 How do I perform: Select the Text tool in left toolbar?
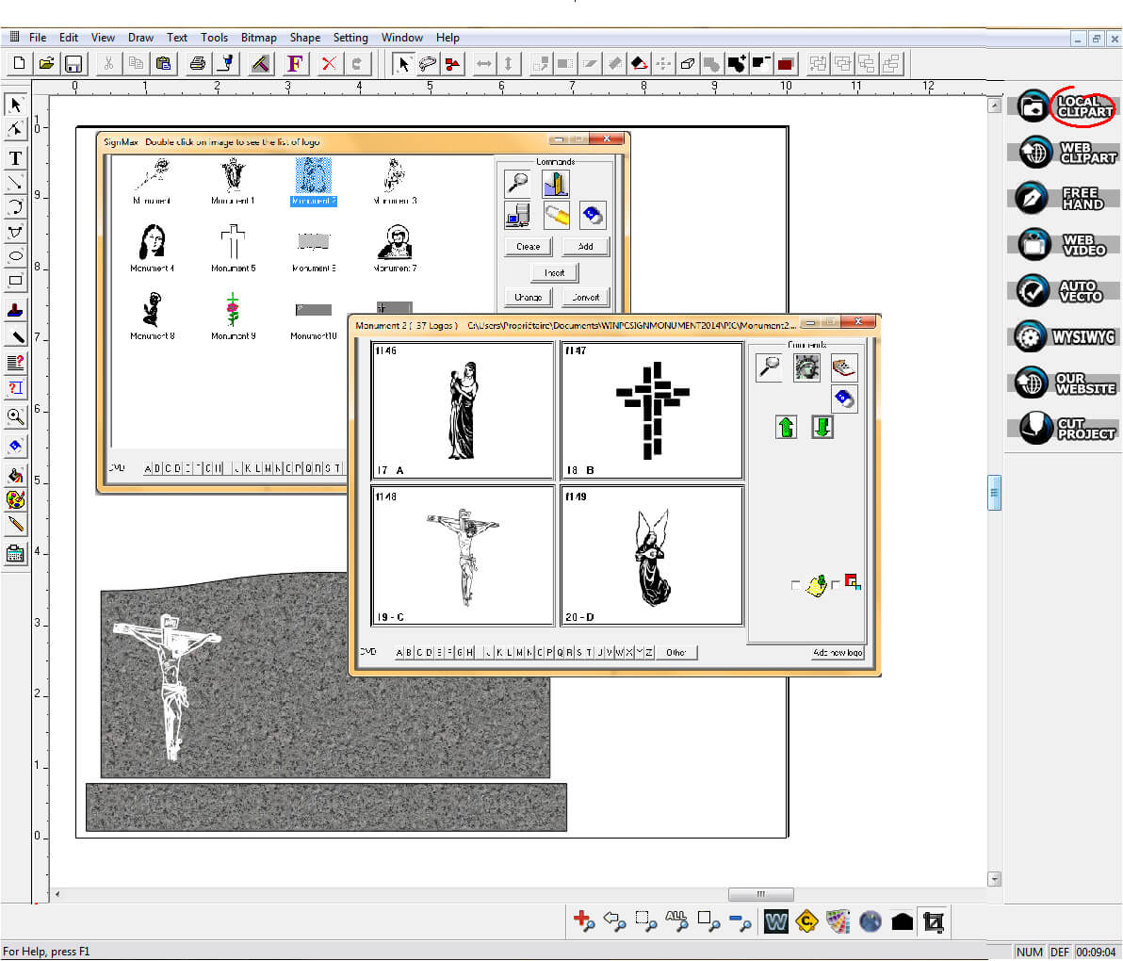pyautogui.click(x=15, y=158)
